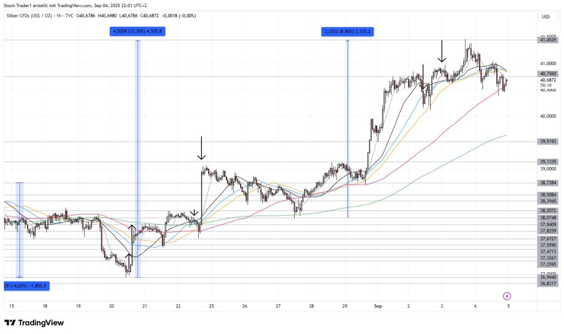
Task: Select the 3,3722 (8,86%) measurement label
Action: coord(347,32)
